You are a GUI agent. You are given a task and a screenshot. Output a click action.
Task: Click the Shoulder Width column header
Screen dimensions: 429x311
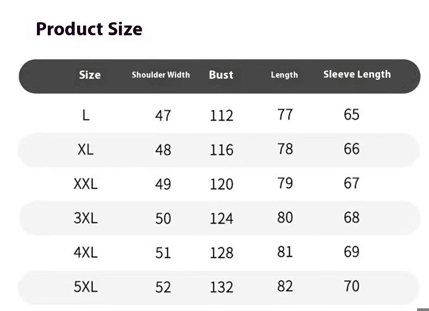coord(161,75)
